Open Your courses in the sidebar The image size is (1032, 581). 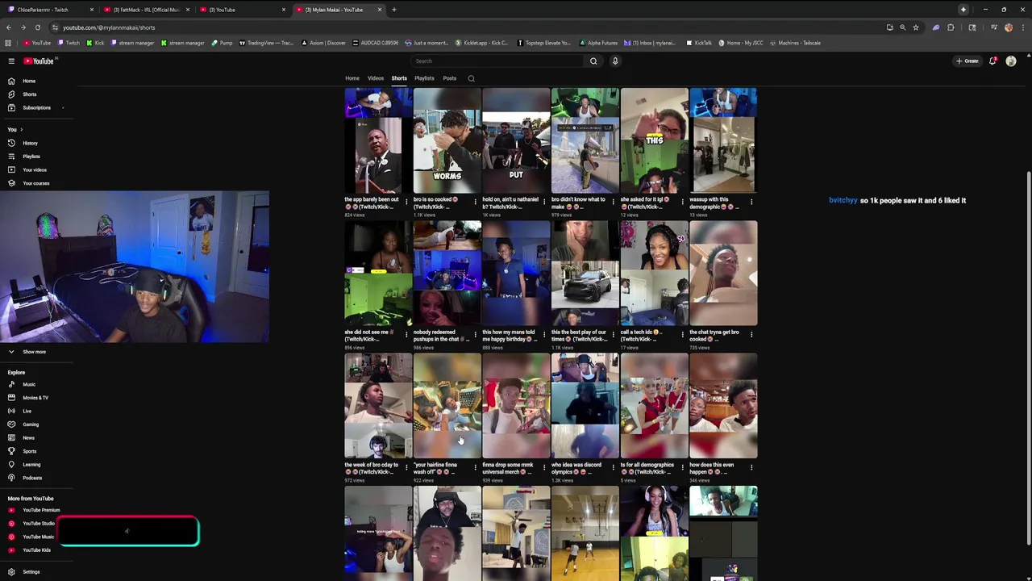[35, 183]
